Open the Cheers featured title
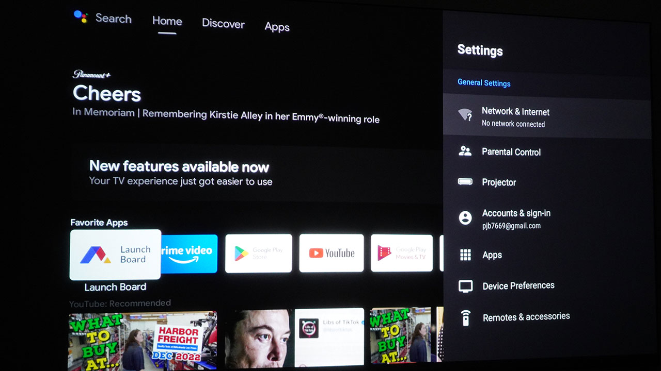This screenshot has width=661, height=371. pos(107,93)
